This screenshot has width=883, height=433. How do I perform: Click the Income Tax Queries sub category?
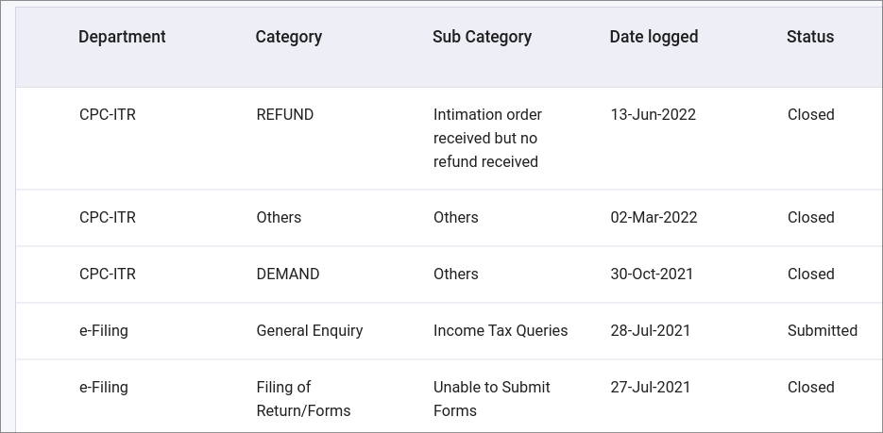501,331
